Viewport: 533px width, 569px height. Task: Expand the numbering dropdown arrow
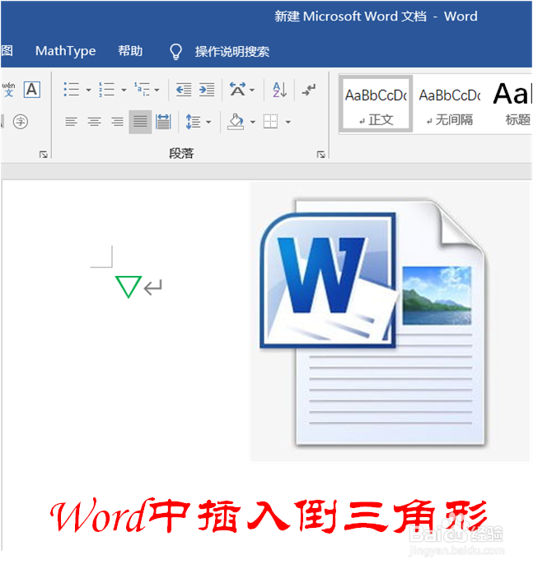124,90
